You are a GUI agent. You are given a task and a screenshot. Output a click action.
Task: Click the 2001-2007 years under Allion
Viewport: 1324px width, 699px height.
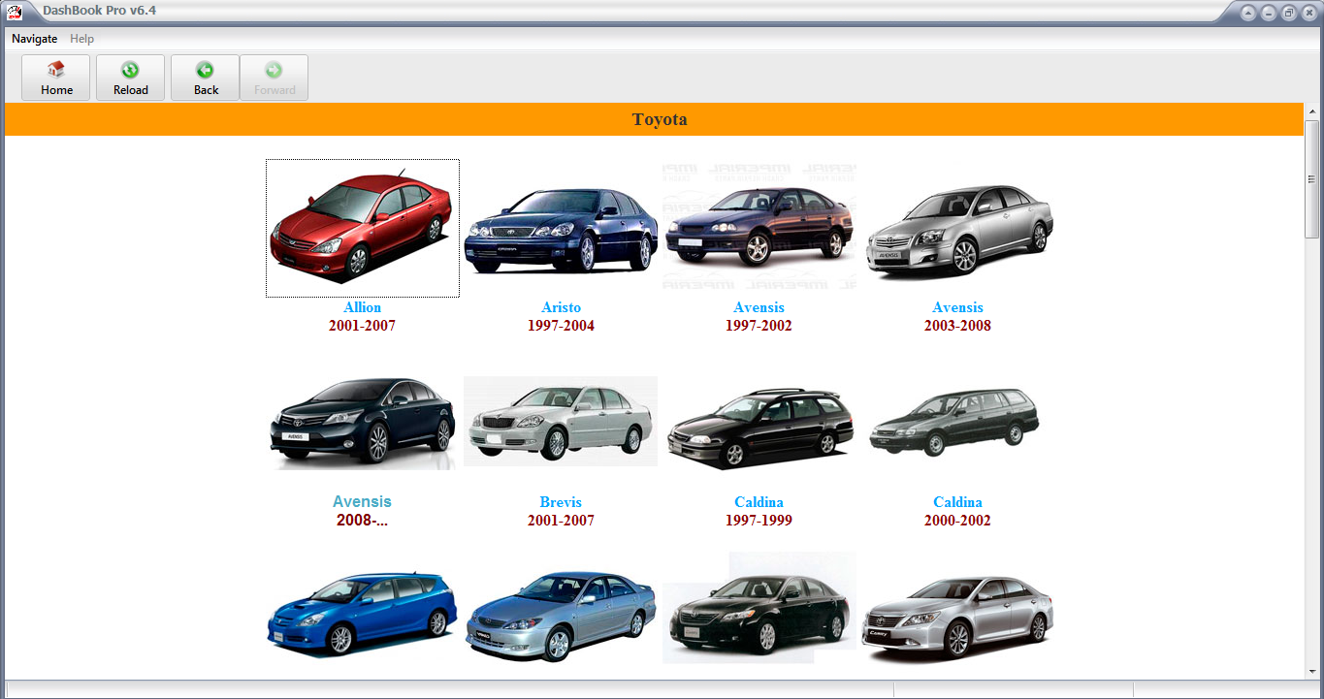pos(363,326)
